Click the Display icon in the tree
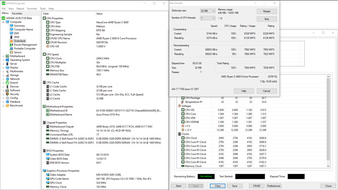This screenshot has width=338, height=190. (x=8, y=68)
